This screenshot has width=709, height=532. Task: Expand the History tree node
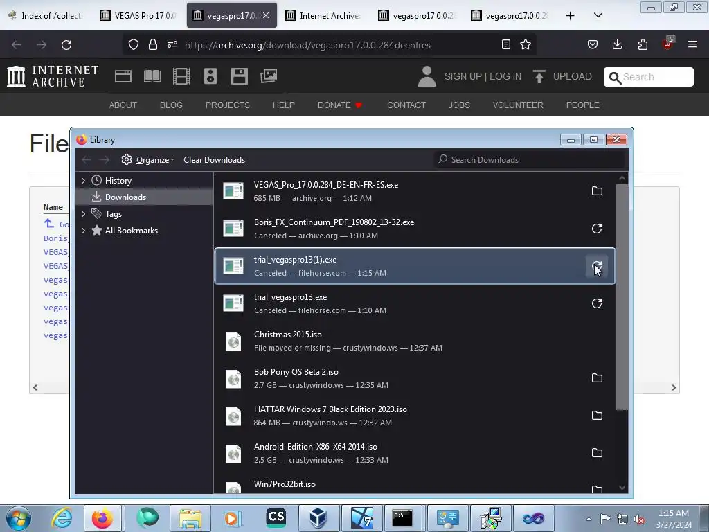[84, 181]
